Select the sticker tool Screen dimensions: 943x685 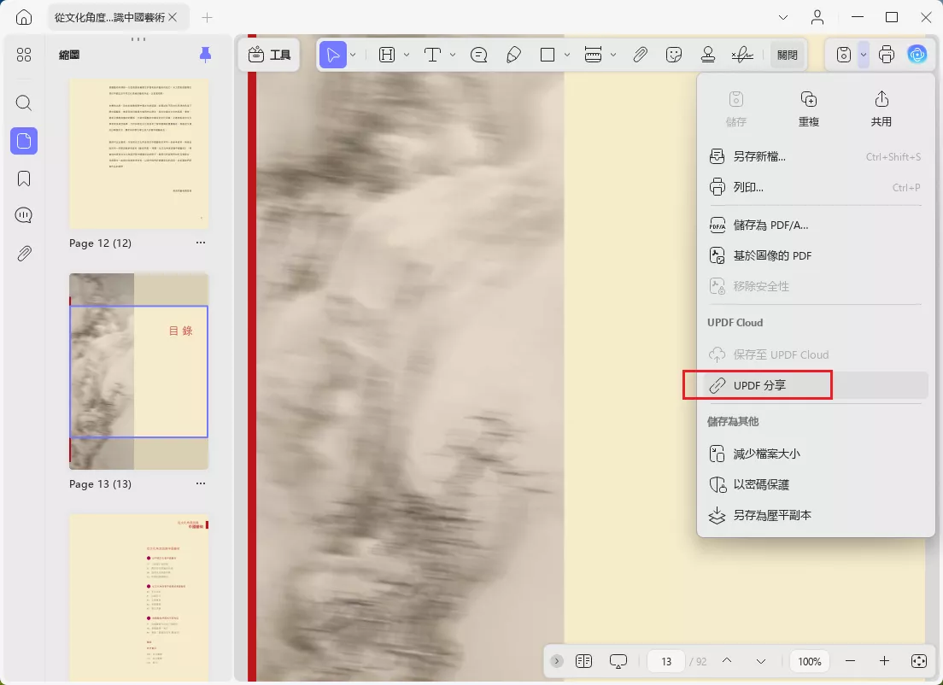point(674,56)
